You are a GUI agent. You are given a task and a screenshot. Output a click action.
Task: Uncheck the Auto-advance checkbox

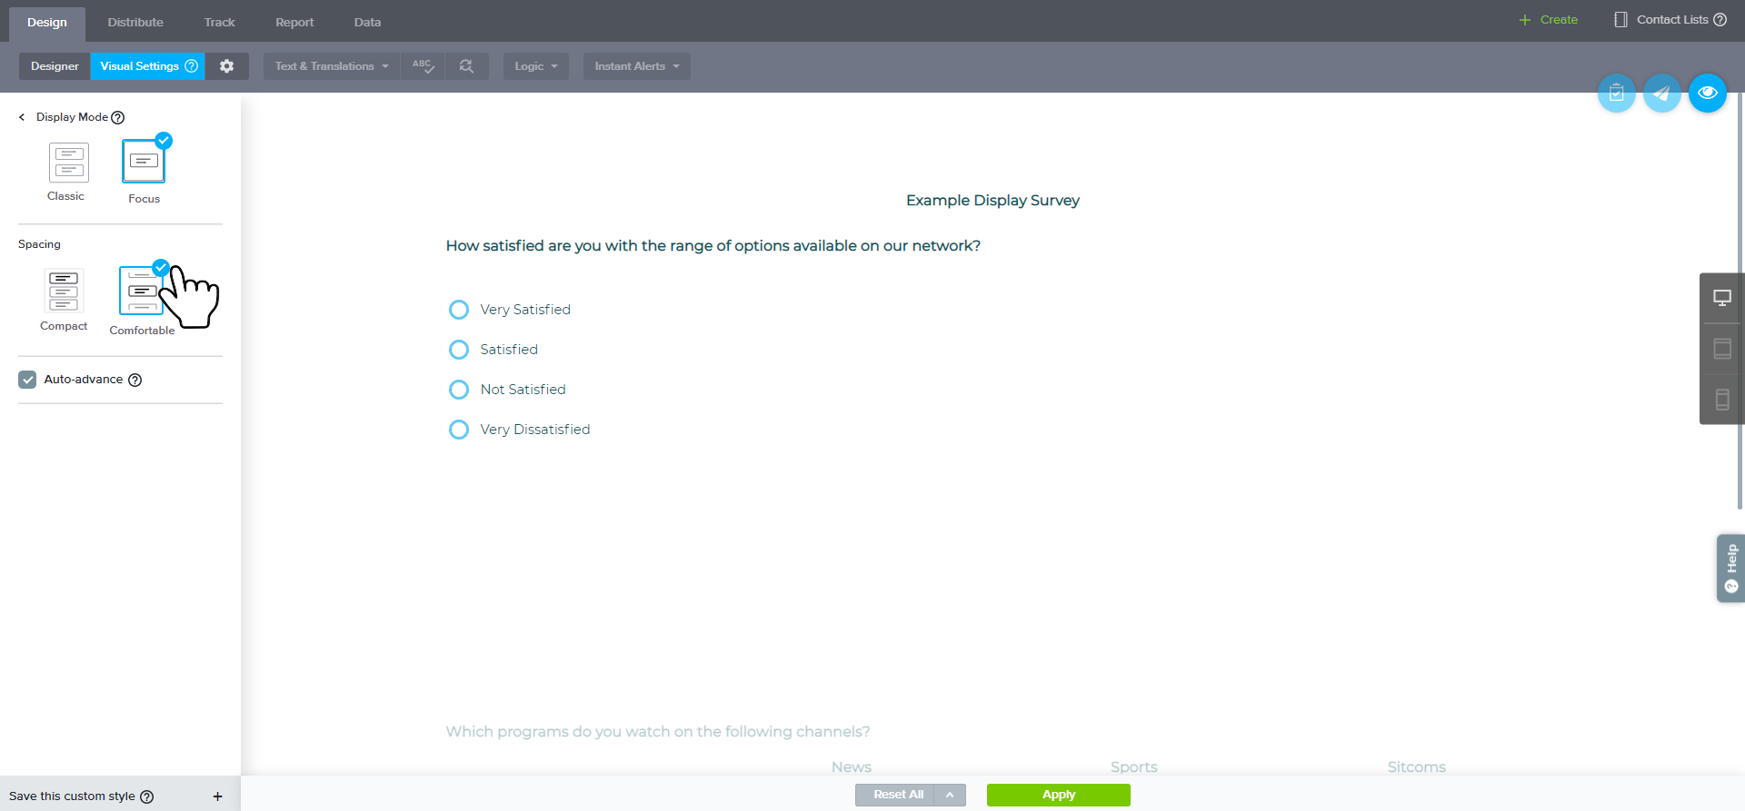pyautogui.click(x=28, y=380)
